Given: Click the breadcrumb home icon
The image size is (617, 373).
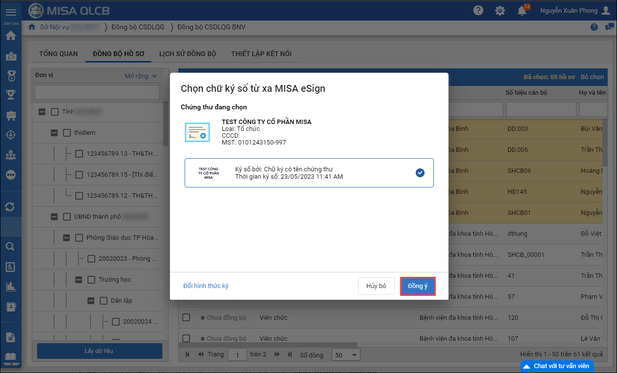Looking at the screenshot, I should click(32, 27).
